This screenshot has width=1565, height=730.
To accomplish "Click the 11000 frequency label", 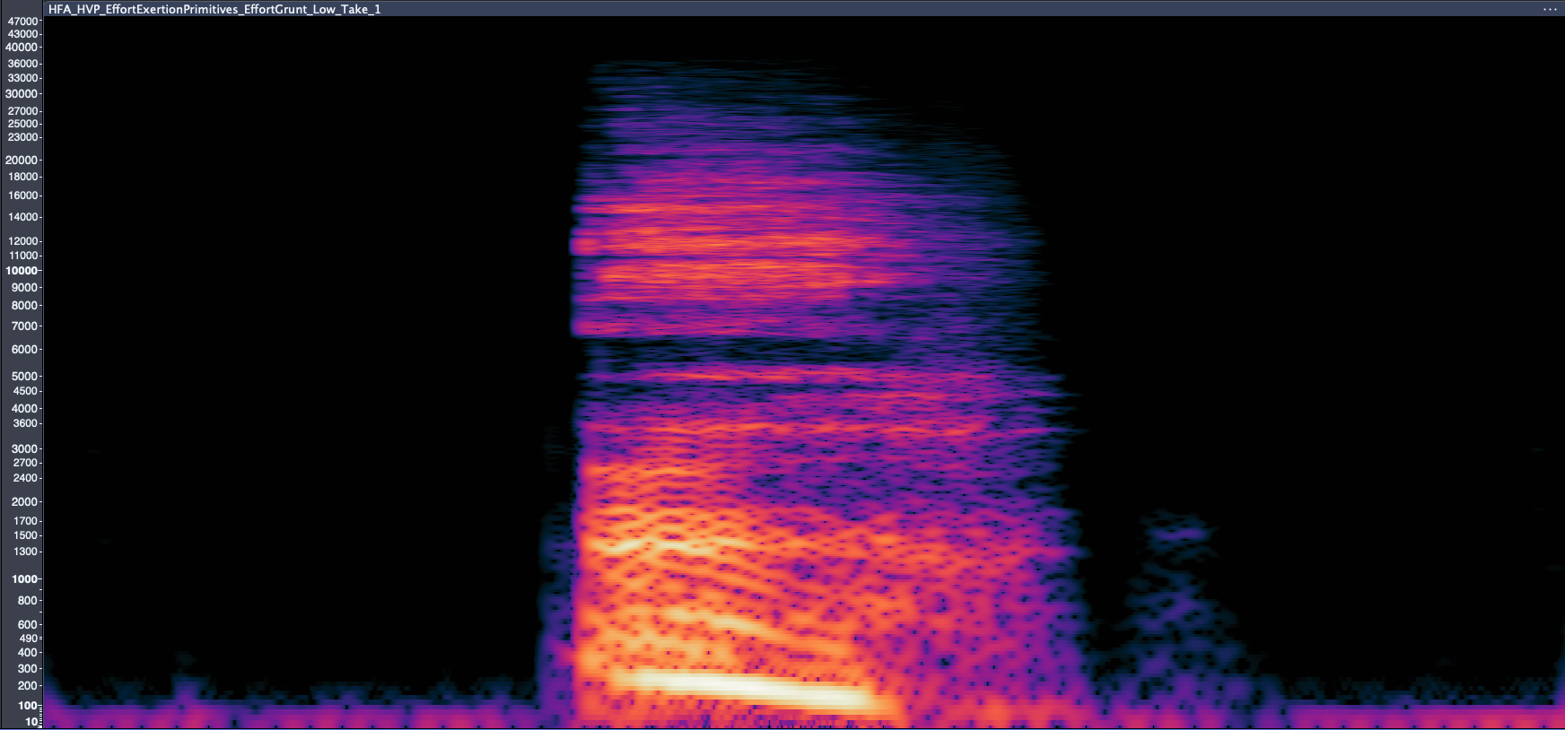I will pos(22,256).
